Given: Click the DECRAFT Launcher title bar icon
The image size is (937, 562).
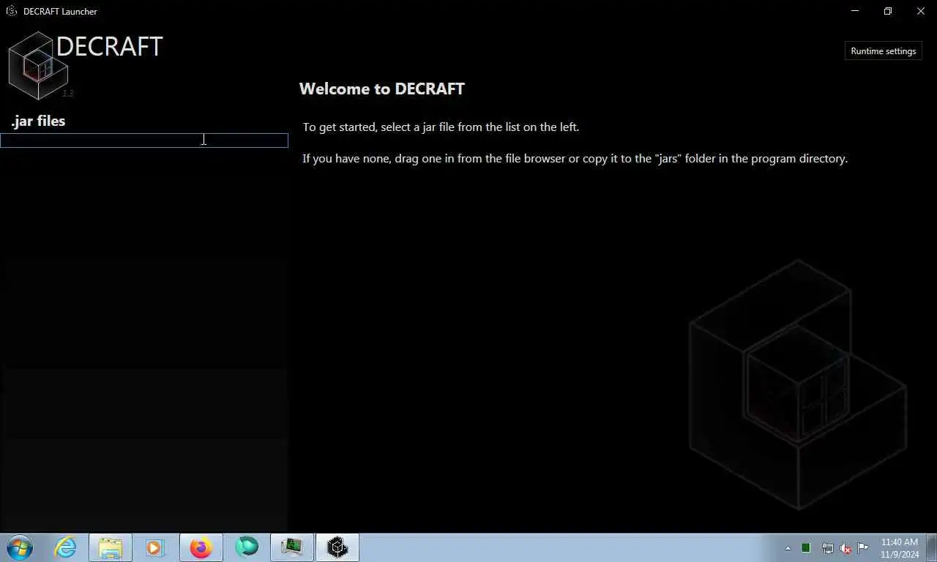Looking at the screenshot, I should tap(11, 11).
